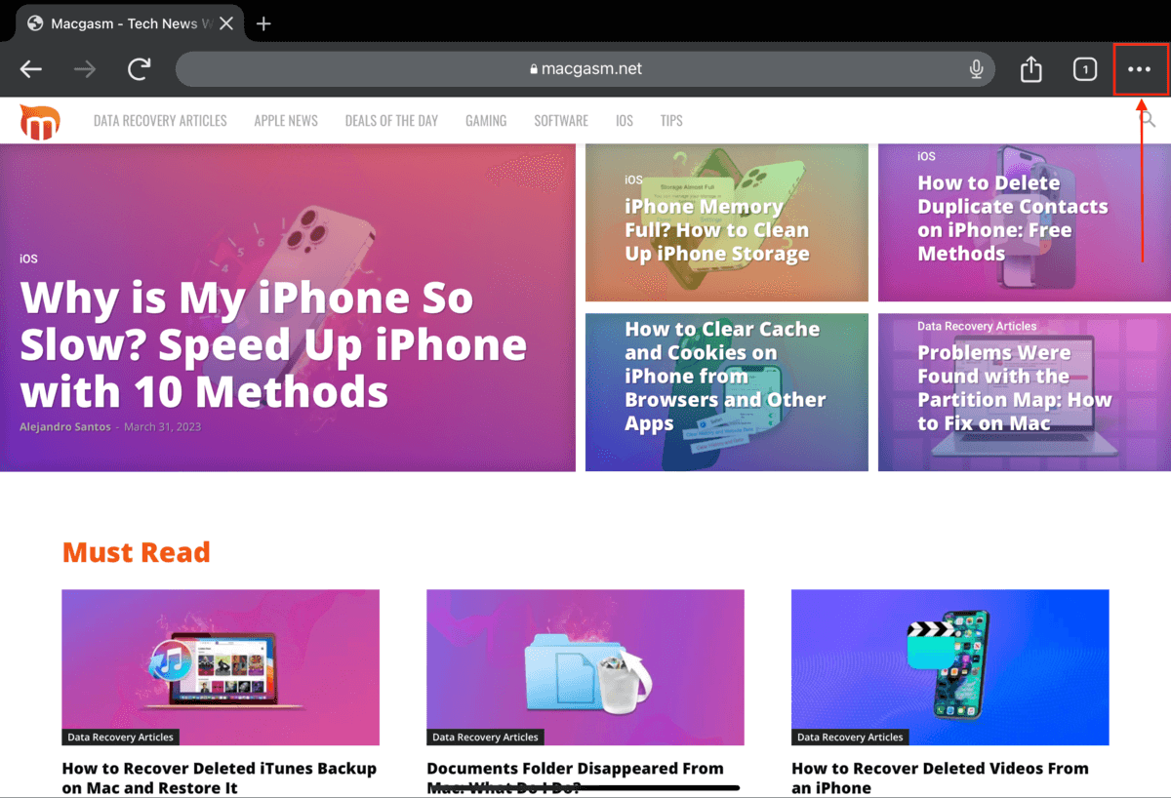Click the Macgasm logo icon
This screenshot has width=1171, height=798.
point(40,122)
